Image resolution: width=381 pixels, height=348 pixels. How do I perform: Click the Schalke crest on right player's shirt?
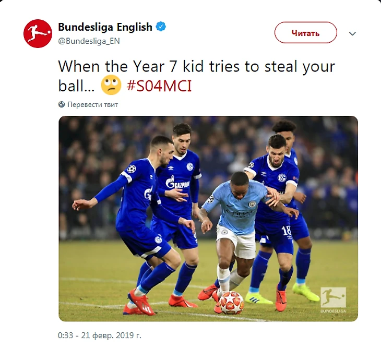pyautogui.click(x=282, y=177)
